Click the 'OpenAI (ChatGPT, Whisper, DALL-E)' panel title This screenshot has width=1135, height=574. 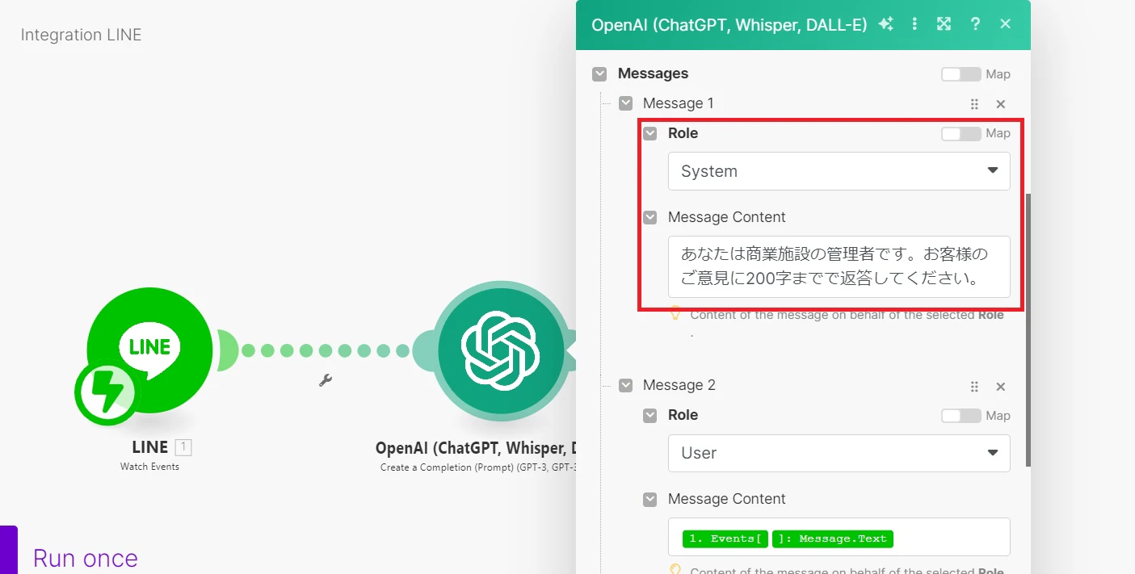tap(729, 24)
